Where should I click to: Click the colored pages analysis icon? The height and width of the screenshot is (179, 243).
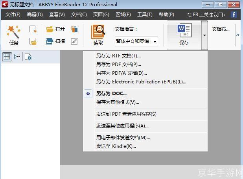coord(74,29)
